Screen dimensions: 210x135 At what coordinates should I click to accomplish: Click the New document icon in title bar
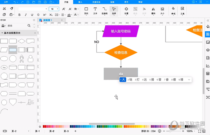(x=28, y=2)
